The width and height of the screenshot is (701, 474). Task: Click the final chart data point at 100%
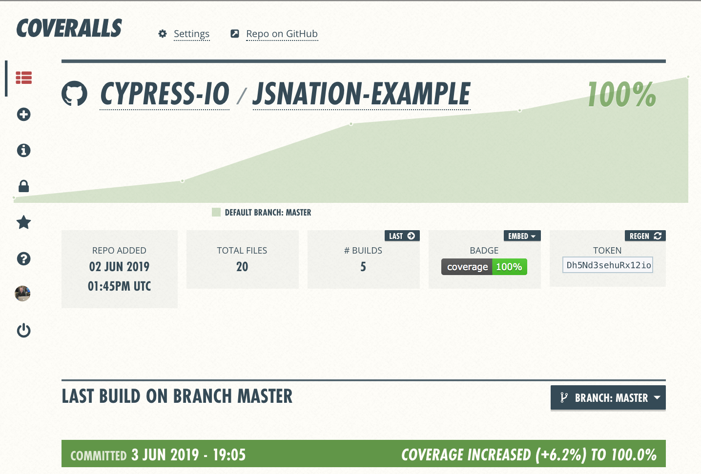tap(688, 77)
